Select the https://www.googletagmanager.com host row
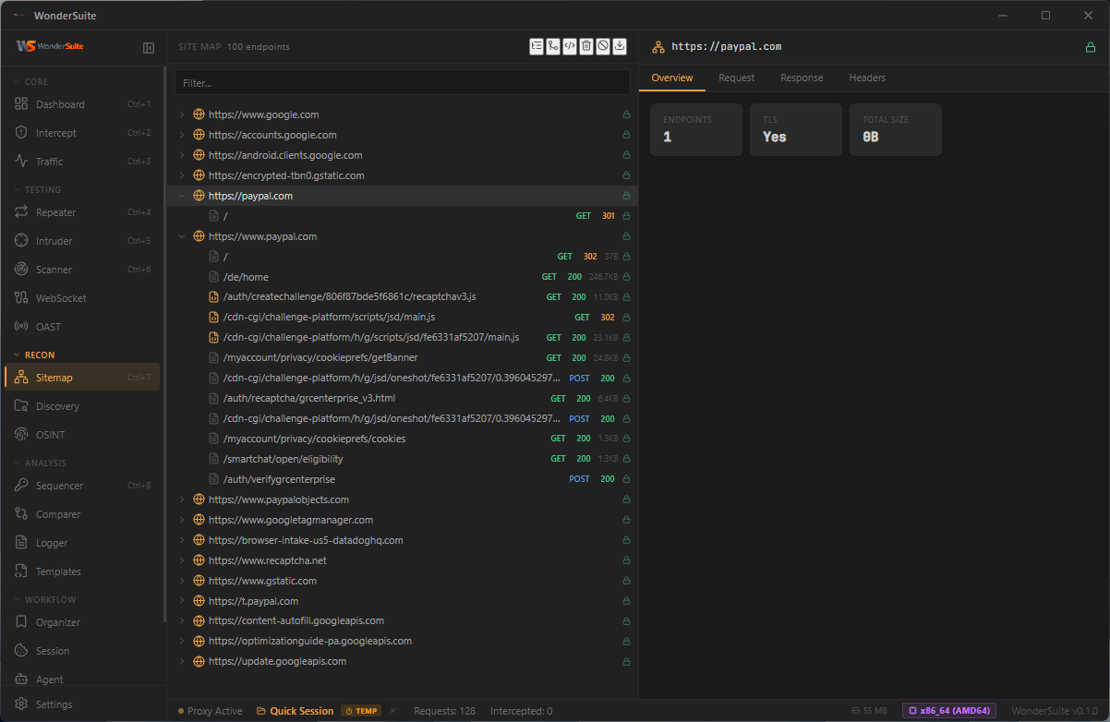 [x=403, y=520]
